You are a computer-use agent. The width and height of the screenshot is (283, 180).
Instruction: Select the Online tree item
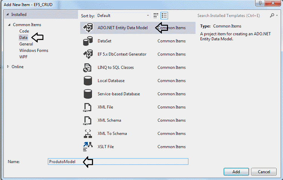click(17, 67)
